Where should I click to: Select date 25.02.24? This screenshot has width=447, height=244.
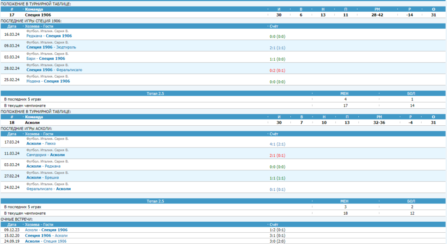click(x=12, y=80)
